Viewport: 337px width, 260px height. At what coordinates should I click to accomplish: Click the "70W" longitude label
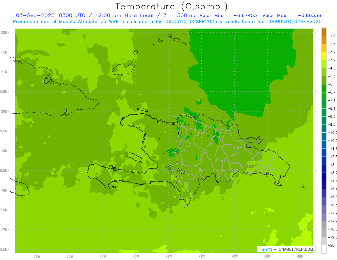[x=234, y=256]
